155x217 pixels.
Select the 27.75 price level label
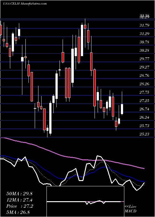pyautogui.click(x=144, y=92)
